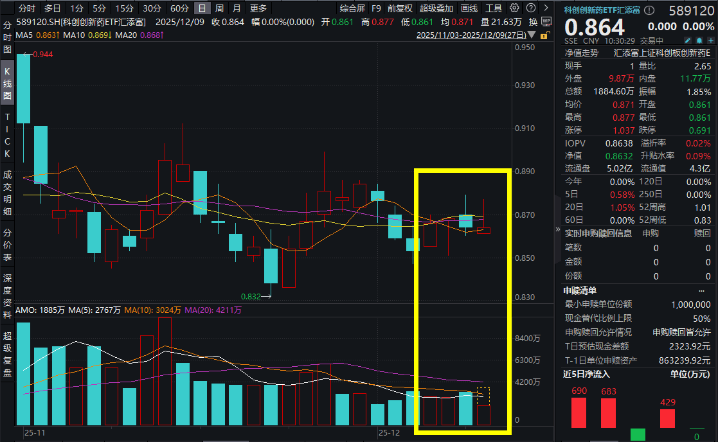Select the 30分 minute period
Viewport: 718px width, 442px height.
coord(152,8)
